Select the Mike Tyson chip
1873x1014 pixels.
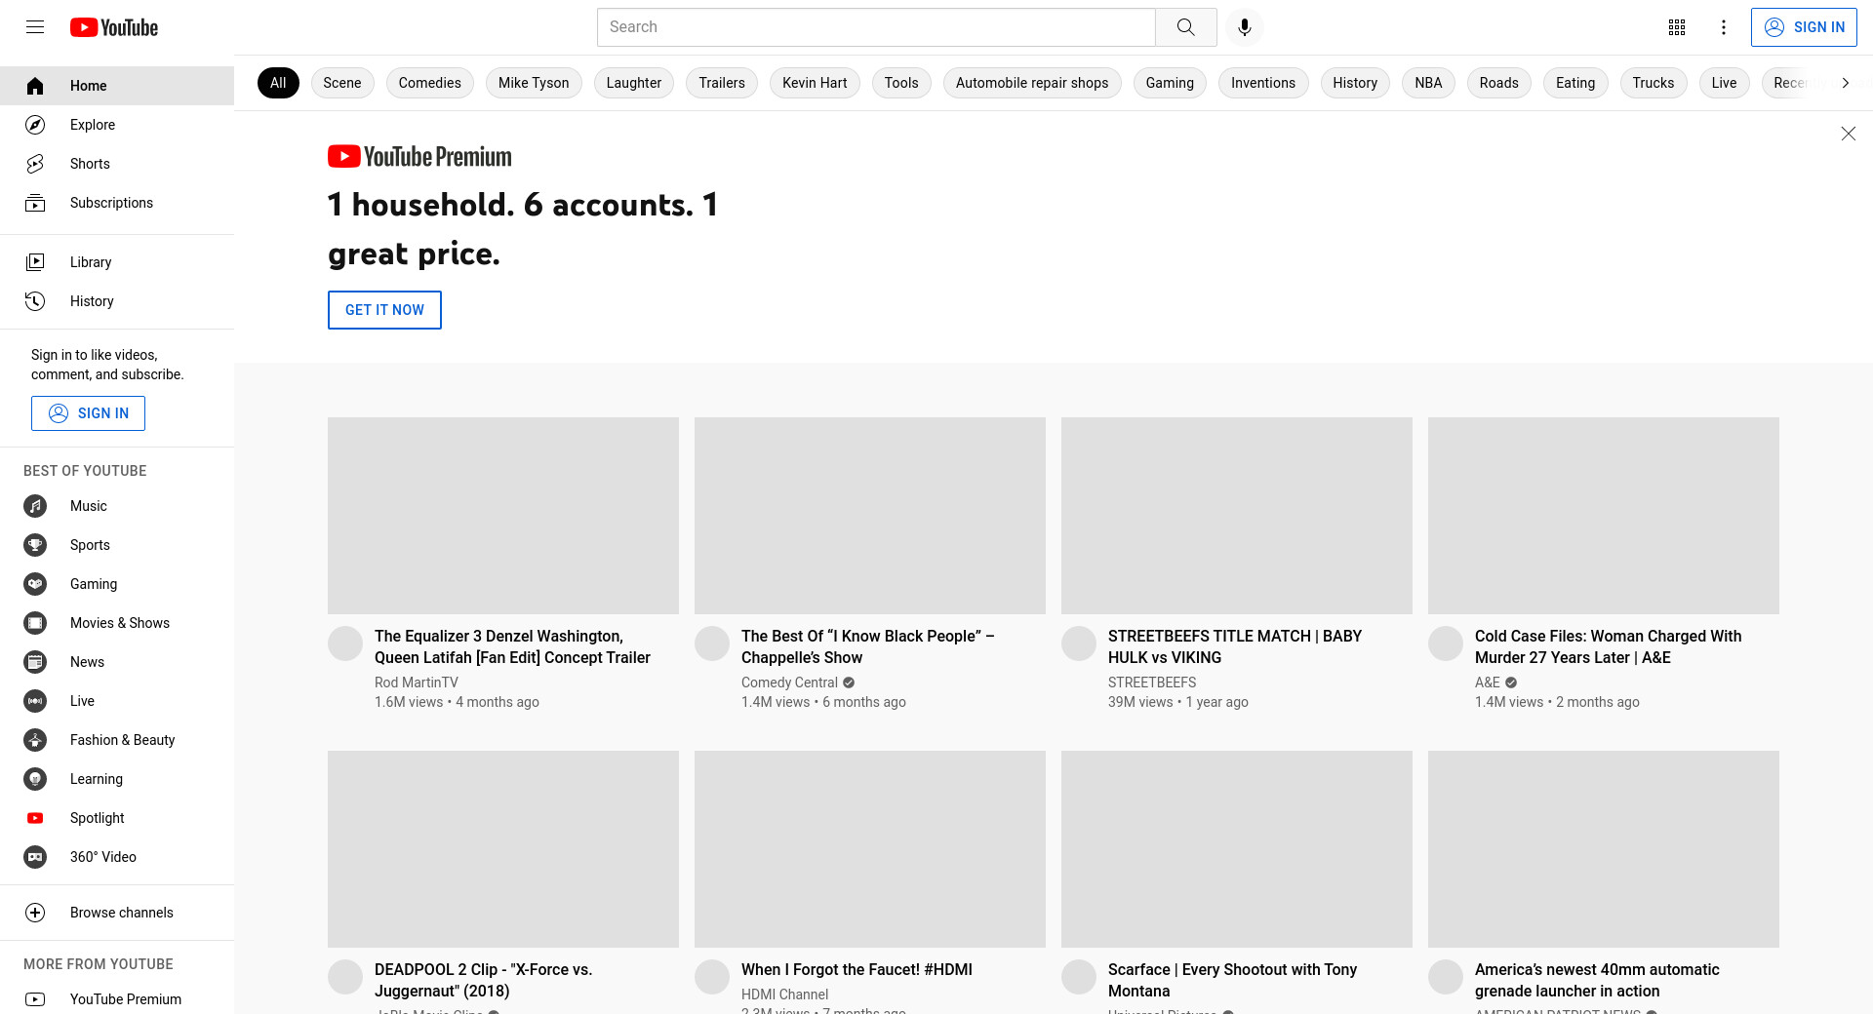534,83
